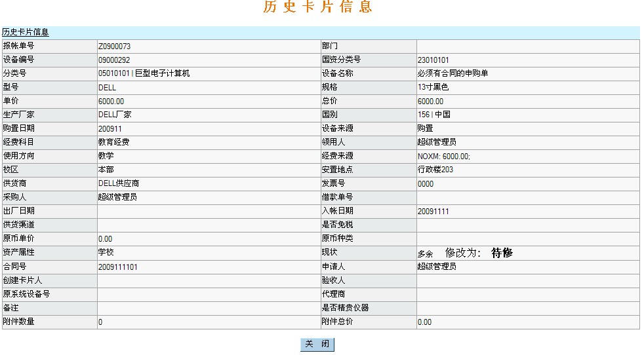Screen dimensions: 644x355
Task: Click the country value 156 | 中国
Action: pos(433,115)
